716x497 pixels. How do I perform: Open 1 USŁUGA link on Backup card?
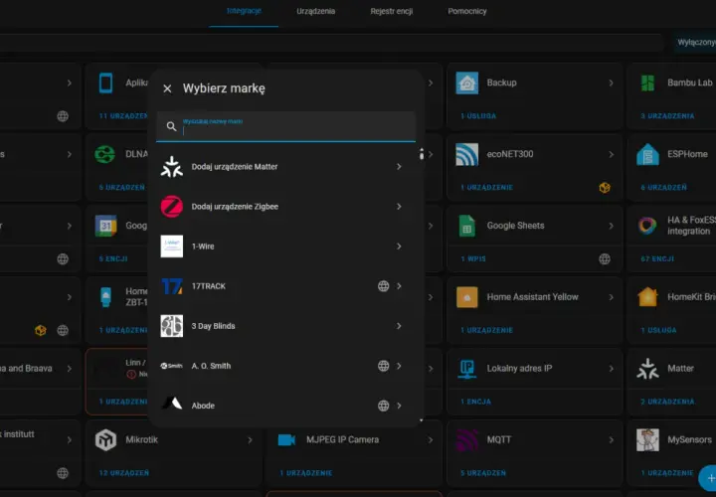point(478,116)
